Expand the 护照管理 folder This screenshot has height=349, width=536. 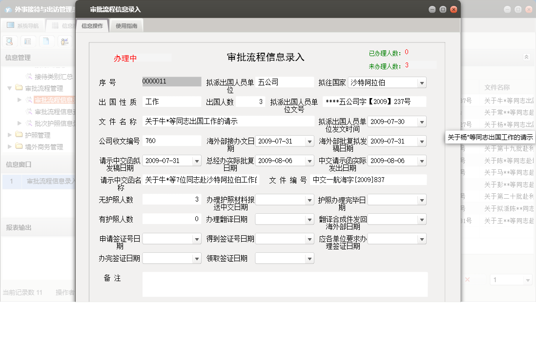(8, 136)
